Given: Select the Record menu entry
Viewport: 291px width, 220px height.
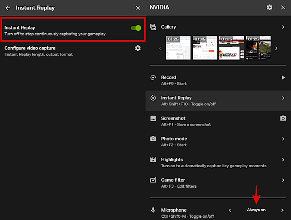Looking at the screenshot, I should 218,80.
